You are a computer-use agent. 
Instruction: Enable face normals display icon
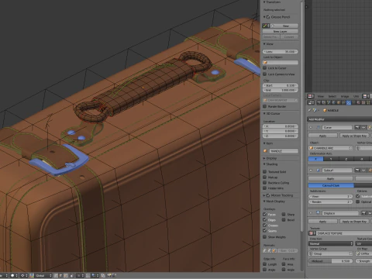274,250
